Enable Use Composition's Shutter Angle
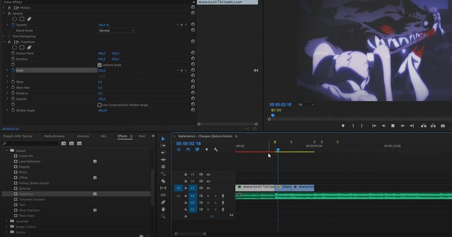The width and height of the screenshot is (452, 237). point(99,105)
